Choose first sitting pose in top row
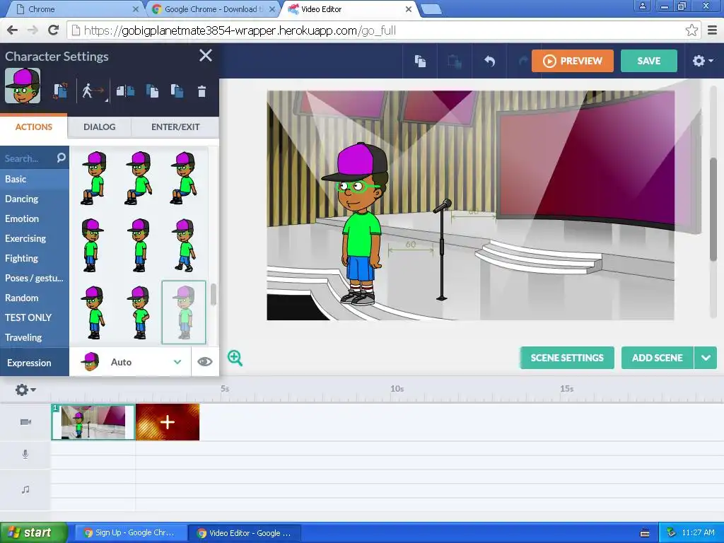724x543 pixels. [94, 177]
